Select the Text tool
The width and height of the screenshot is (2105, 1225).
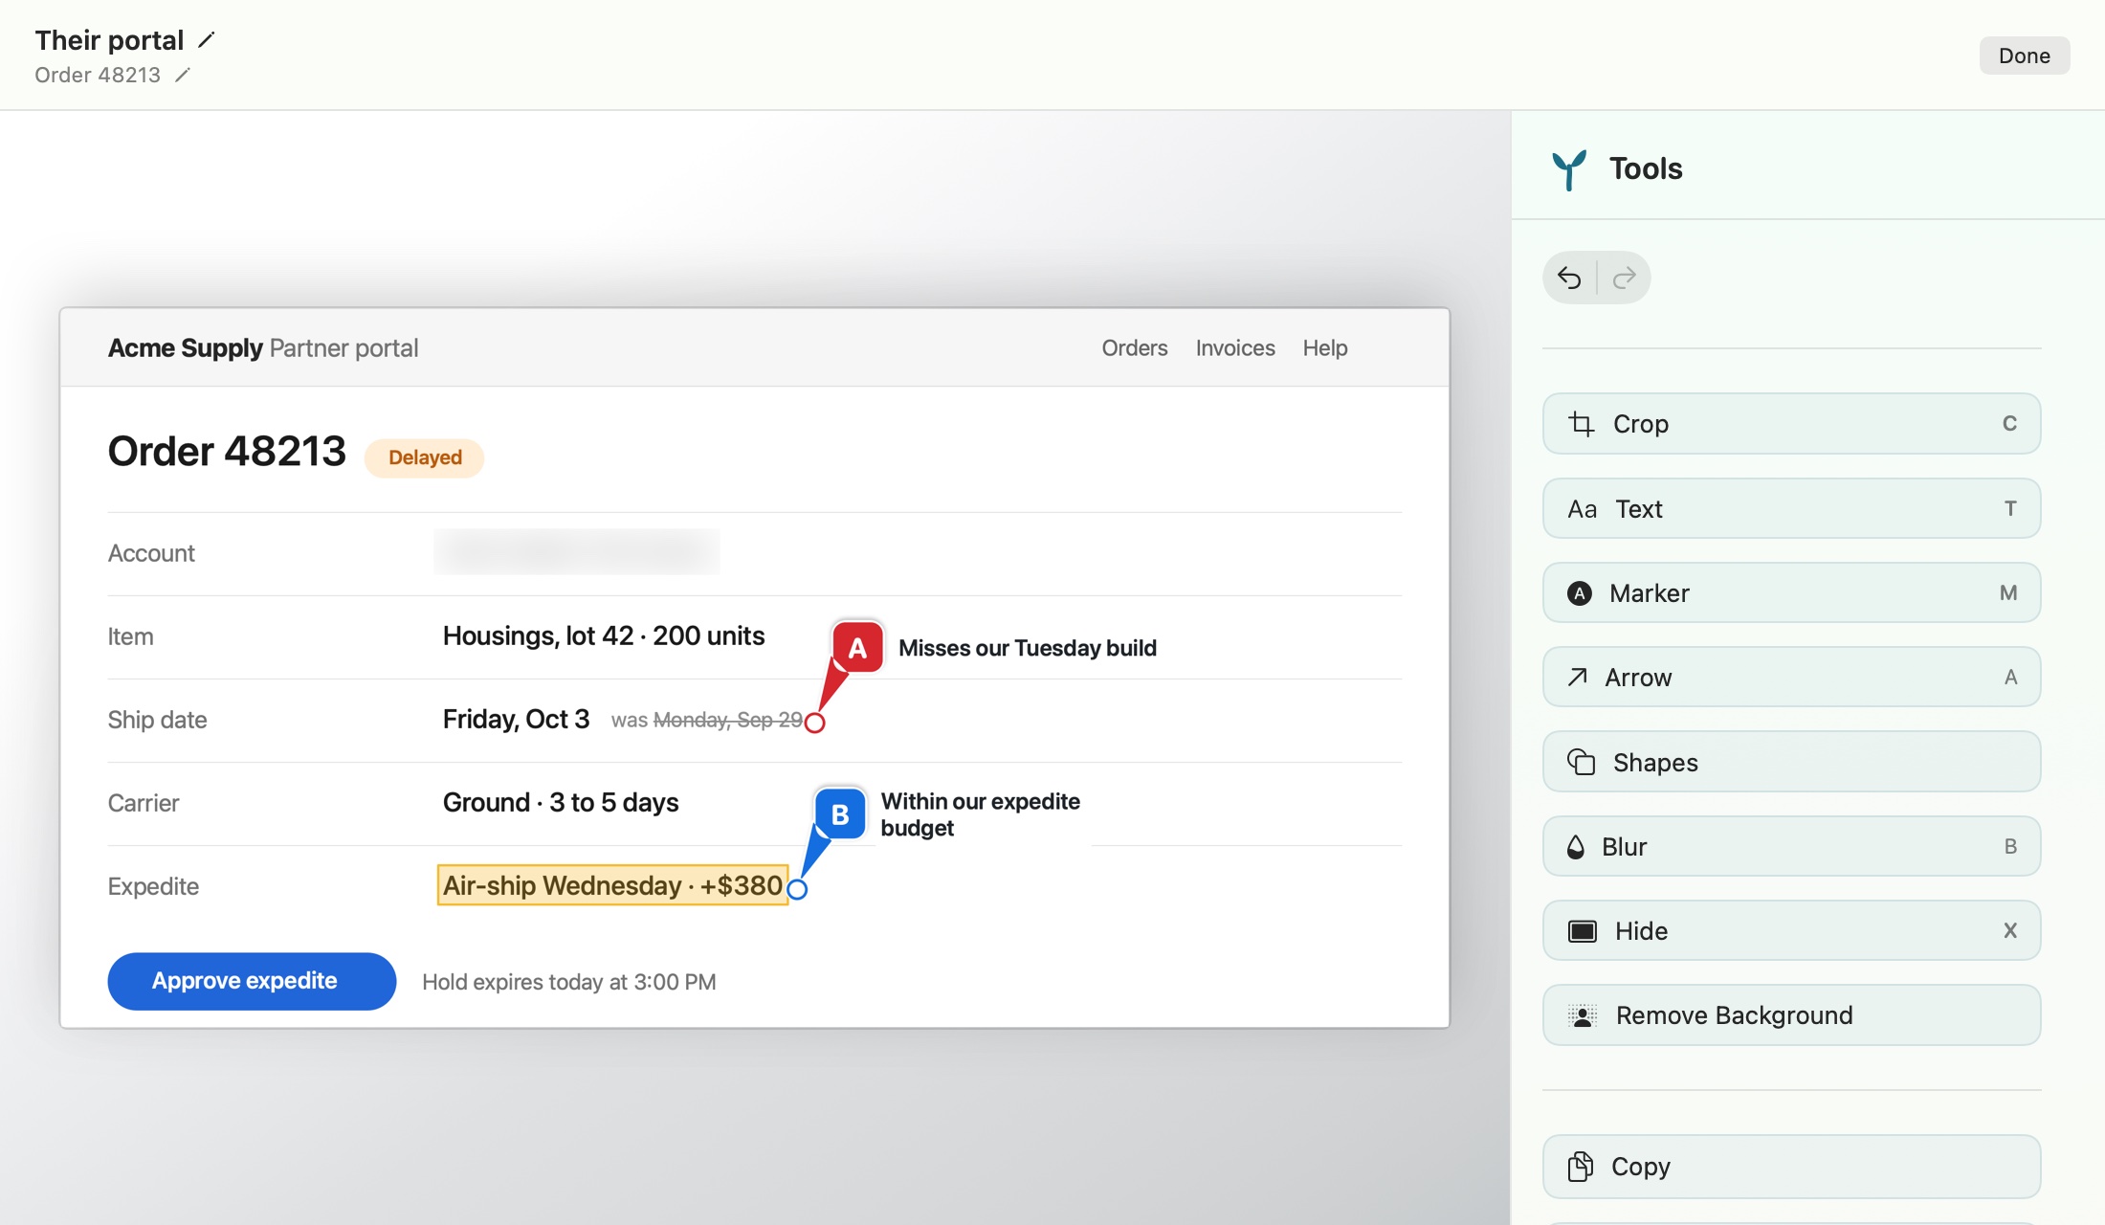tap(1791, 508)
